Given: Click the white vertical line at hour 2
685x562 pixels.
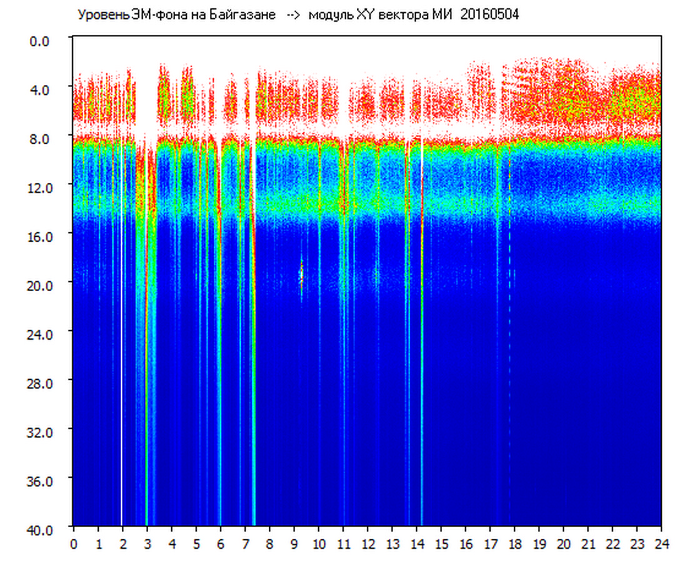Looking at the screenshot, I should point(121,375).
